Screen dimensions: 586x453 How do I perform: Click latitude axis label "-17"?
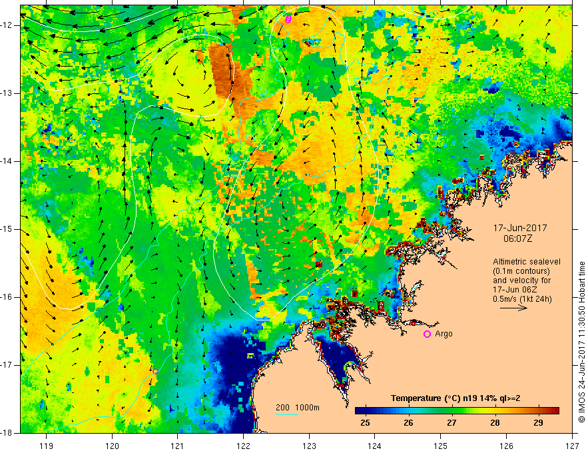[7, 365]
